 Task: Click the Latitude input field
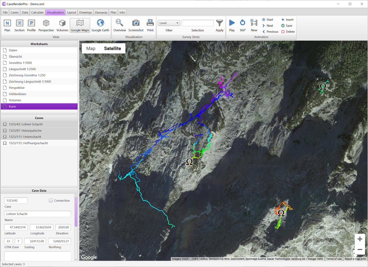coord(16,227)
